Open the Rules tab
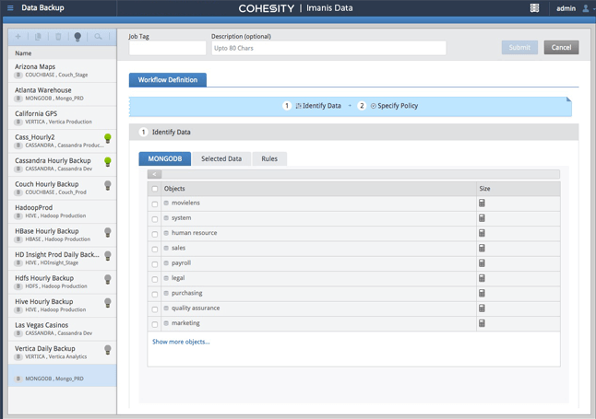 coord(269,159)
